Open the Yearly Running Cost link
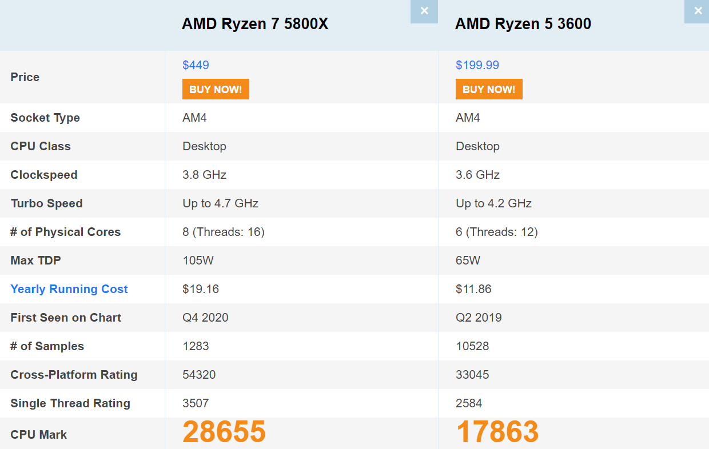This screenshot has width=709, height=449. 69,289
